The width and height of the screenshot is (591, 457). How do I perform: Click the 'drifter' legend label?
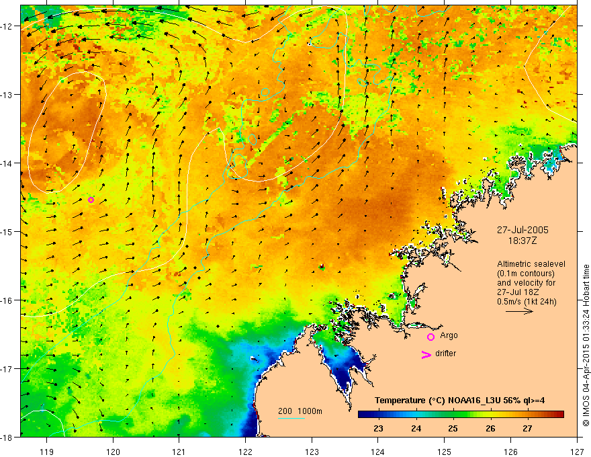[445, 354]
